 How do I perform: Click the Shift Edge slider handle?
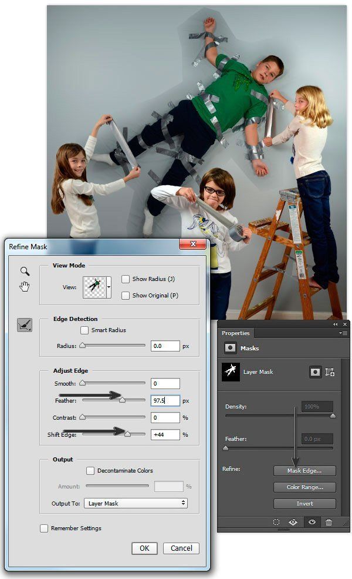[127, 434]
